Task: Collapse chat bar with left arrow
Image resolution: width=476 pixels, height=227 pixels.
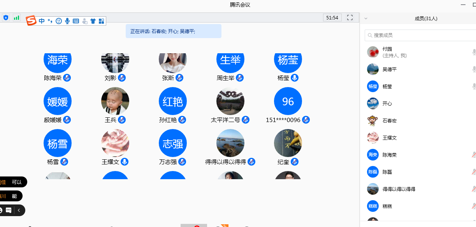Action: pyautogui.click(x=19, y=210)
